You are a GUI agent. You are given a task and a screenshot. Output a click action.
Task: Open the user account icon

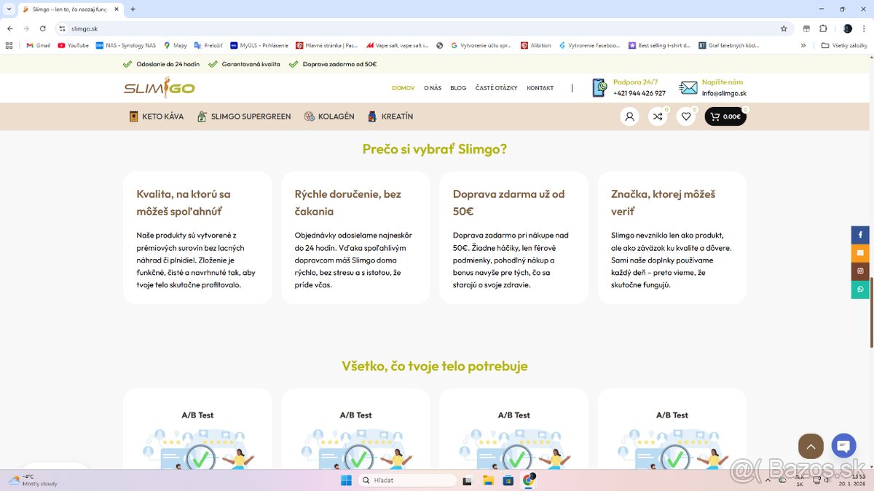629,116
